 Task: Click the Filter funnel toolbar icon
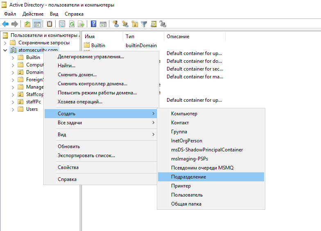pyautogui.click(x=144, y=24)
